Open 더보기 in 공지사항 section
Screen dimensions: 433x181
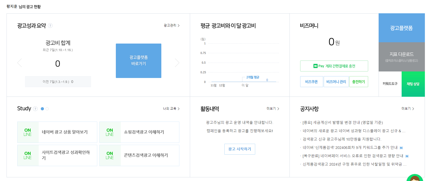click(408, 108)
